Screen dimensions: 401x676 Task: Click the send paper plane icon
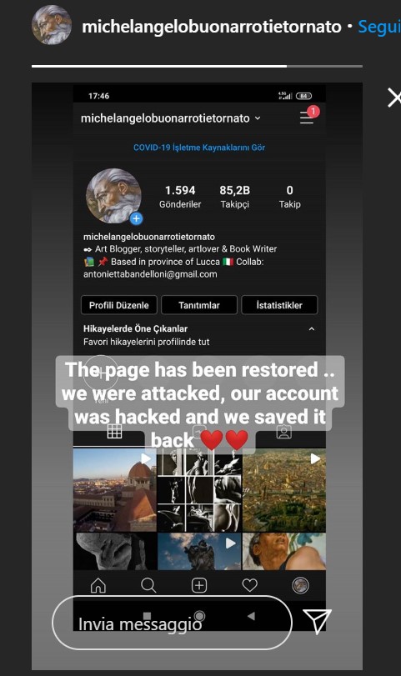tap(318, 621)
